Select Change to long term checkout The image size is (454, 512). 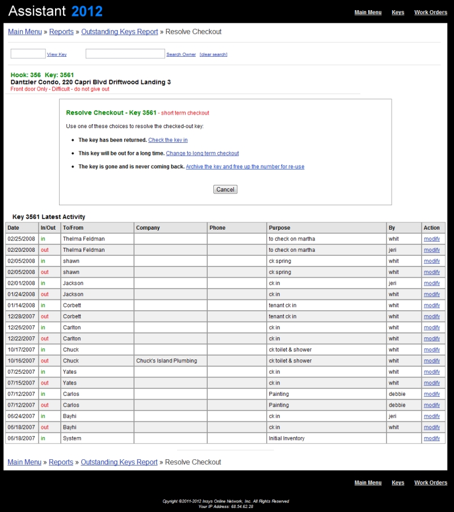(202, 154)
